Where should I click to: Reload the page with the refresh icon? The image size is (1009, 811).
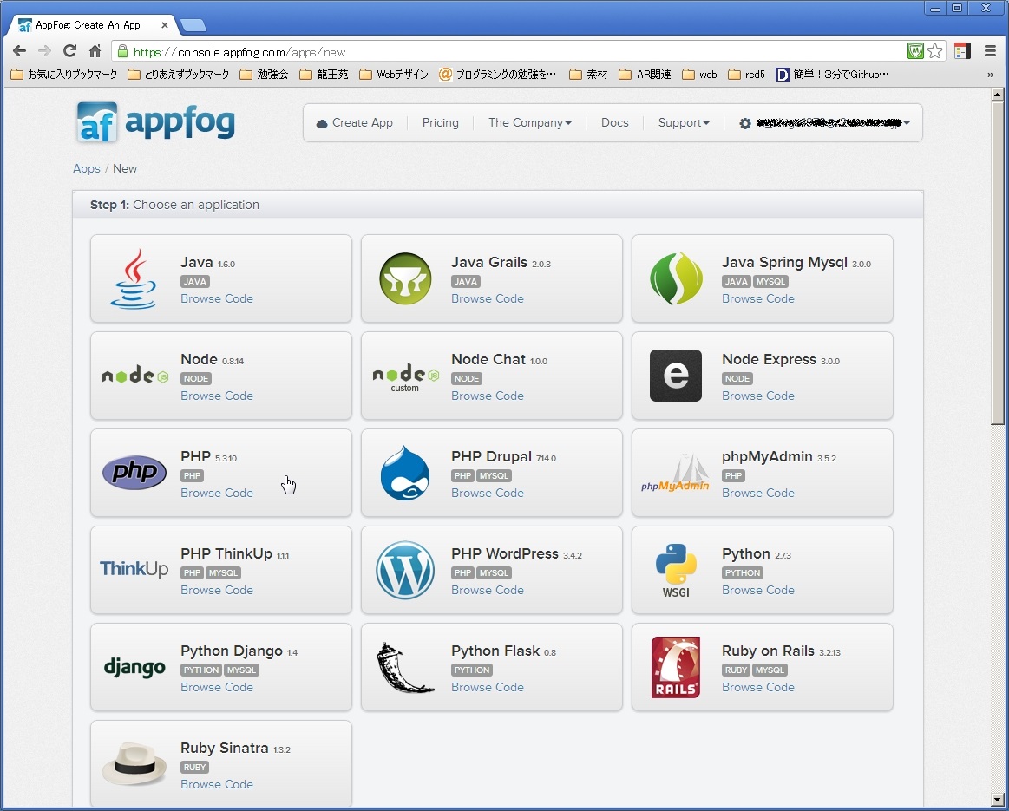pyautogui.click(x=69, y=51)
